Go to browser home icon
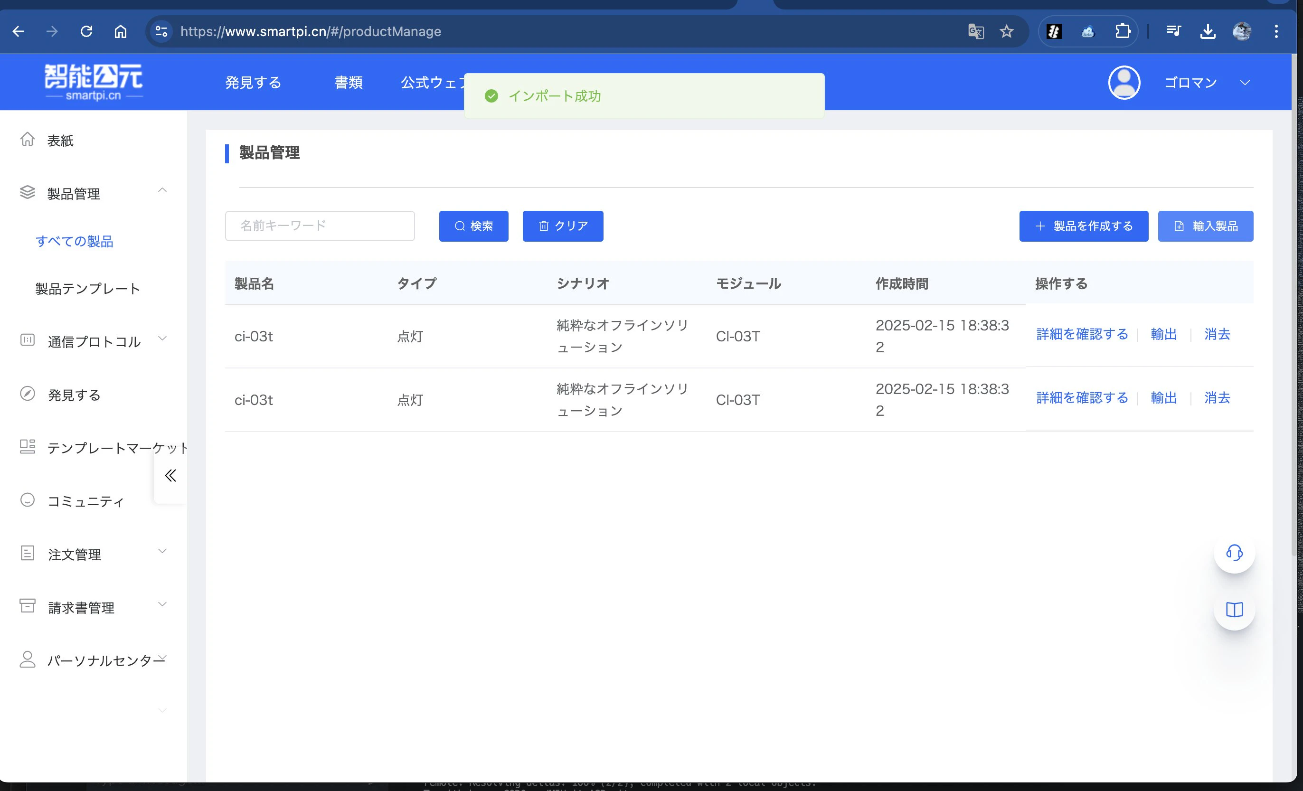The width and height of the screenshot is (1303, 791). pos(121,32)
